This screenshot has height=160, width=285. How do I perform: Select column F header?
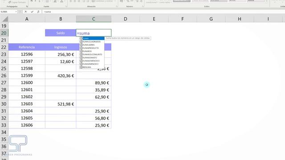click(x=183, y=19)
